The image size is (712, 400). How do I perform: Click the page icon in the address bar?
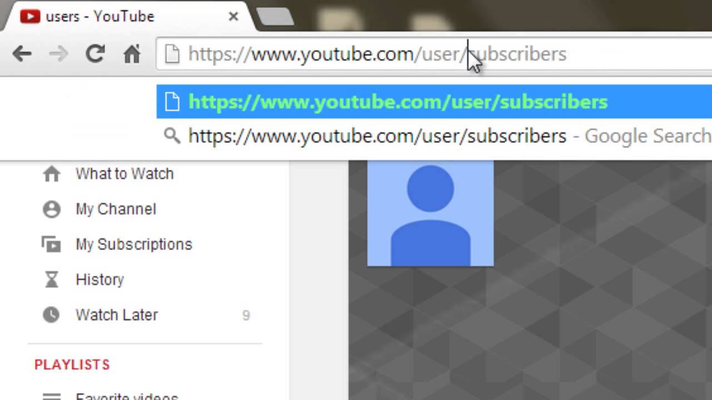point(172,54)
